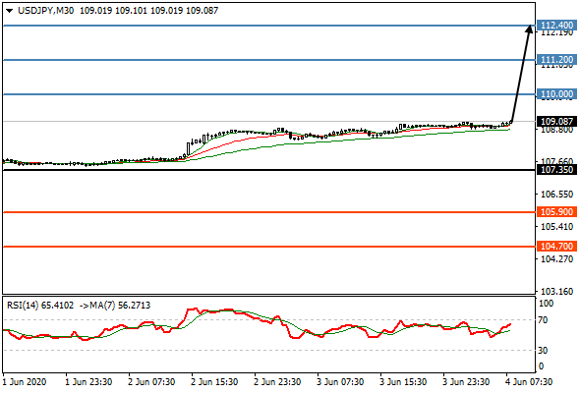Click the 1 Jun 2020 date label
Screen dimensions: 580x393
[x=25, y=382]
